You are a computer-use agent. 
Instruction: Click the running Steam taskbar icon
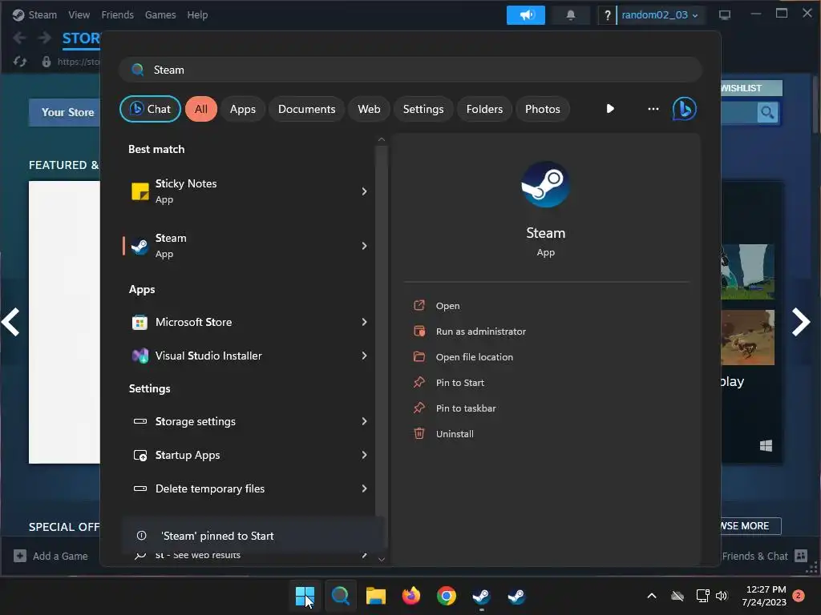click(x=481, y=596)
